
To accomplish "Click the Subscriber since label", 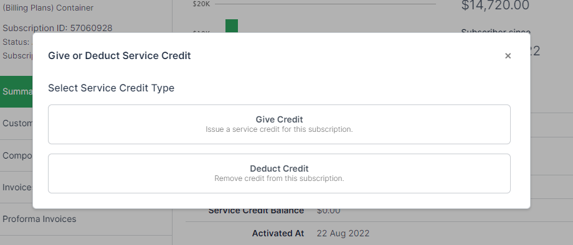I will click(x=496, y=31).
